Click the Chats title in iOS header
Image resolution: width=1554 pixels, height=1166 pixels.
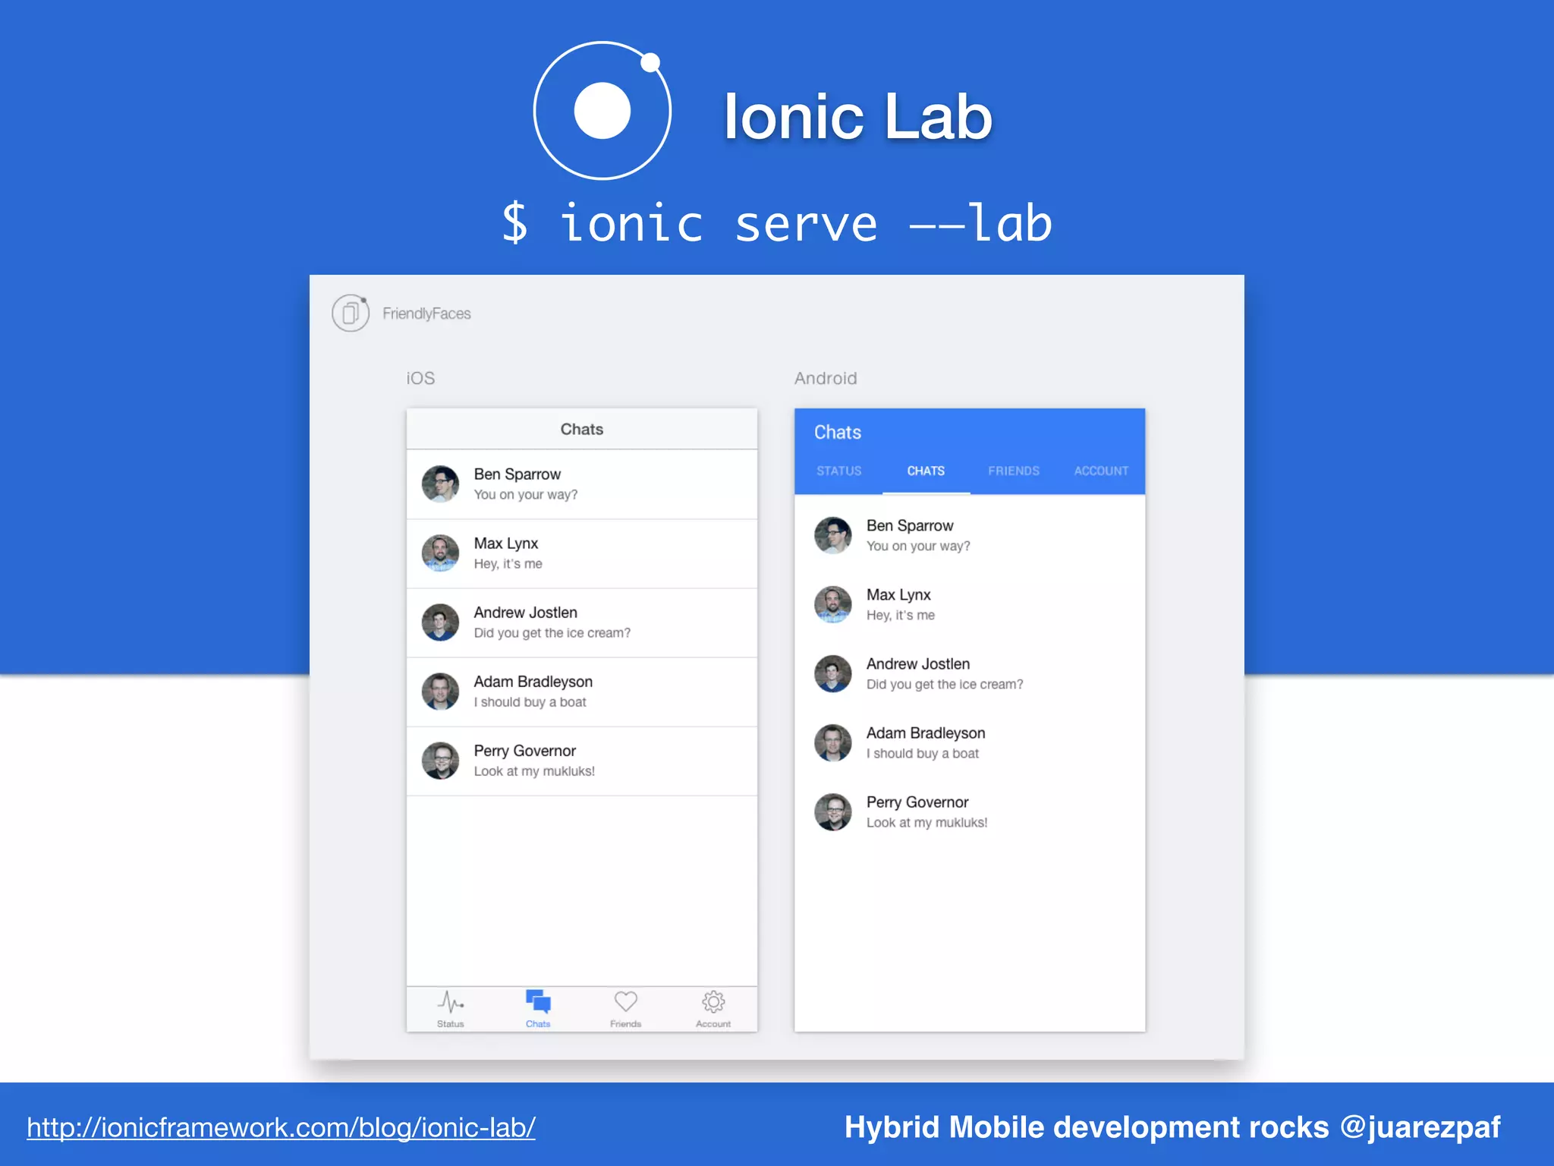[582, 429]
